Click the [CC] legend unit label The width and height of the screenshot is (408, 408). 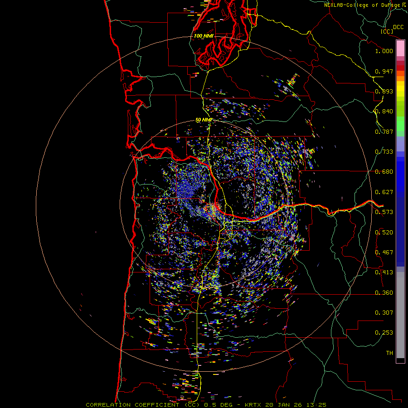click(387, 31)
